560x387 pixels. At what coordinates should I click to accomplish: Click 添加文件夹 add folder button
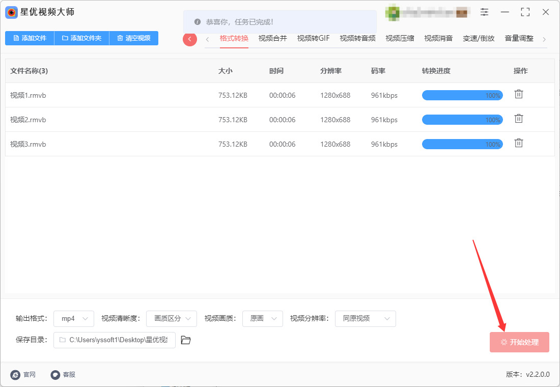pyautogui.click(x=82, y=38)
